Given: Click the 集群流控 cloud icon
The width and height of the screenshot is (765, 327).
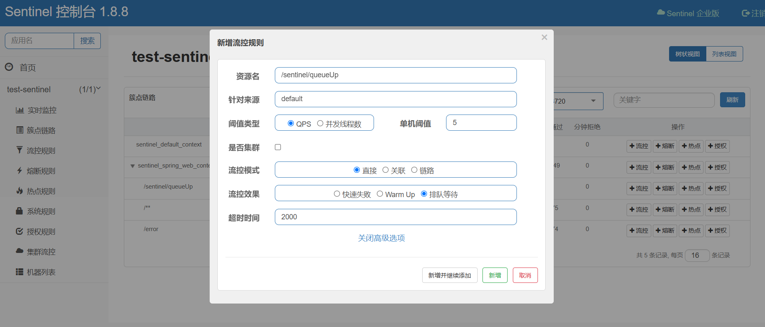Looking at the screenshot, I should [19, 251].
